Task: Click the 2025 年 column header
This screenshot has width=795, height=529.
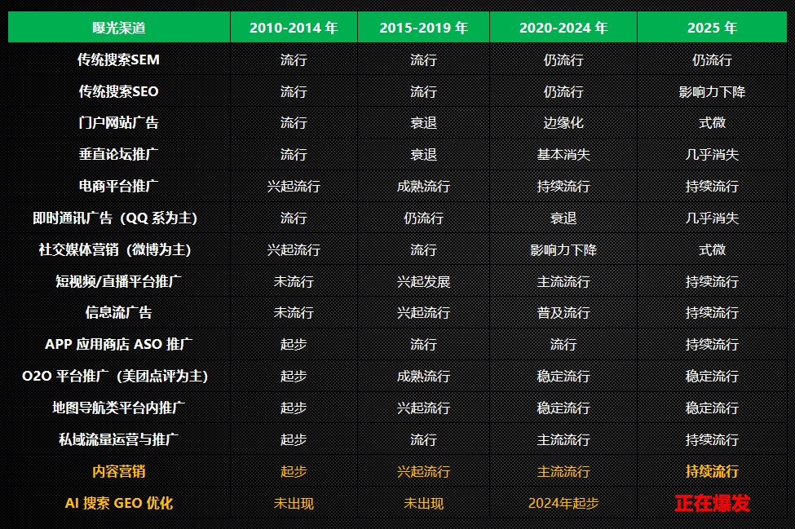Action: click(712, 28)
